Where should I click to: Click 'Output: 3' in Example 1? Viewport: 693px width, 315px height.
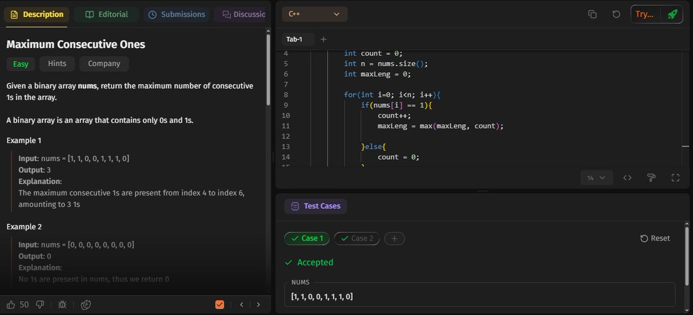(35, 170)
